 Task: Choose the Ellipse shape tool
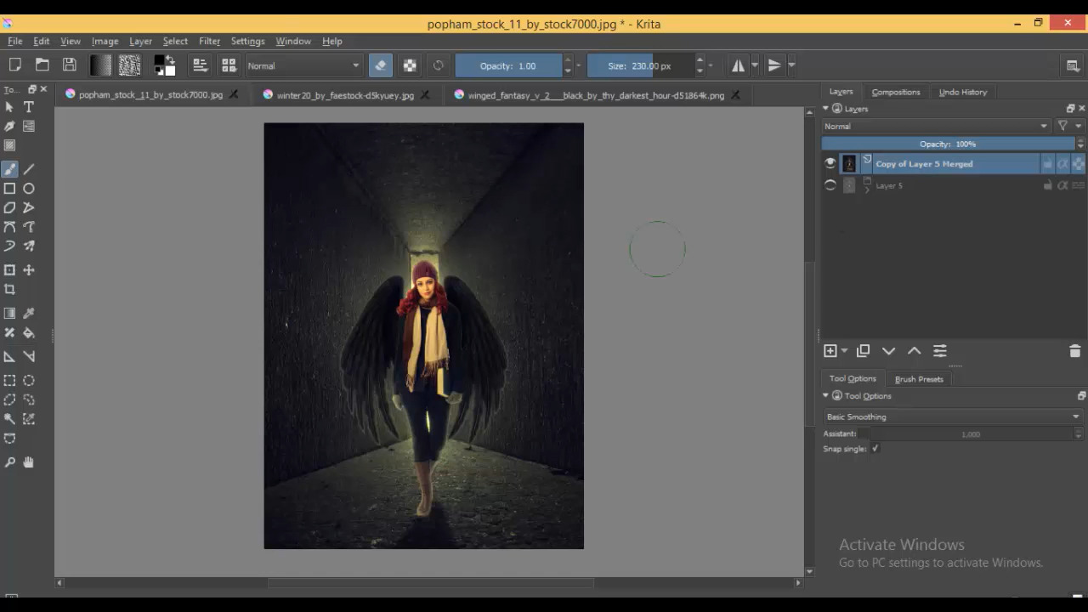(29, 189)
